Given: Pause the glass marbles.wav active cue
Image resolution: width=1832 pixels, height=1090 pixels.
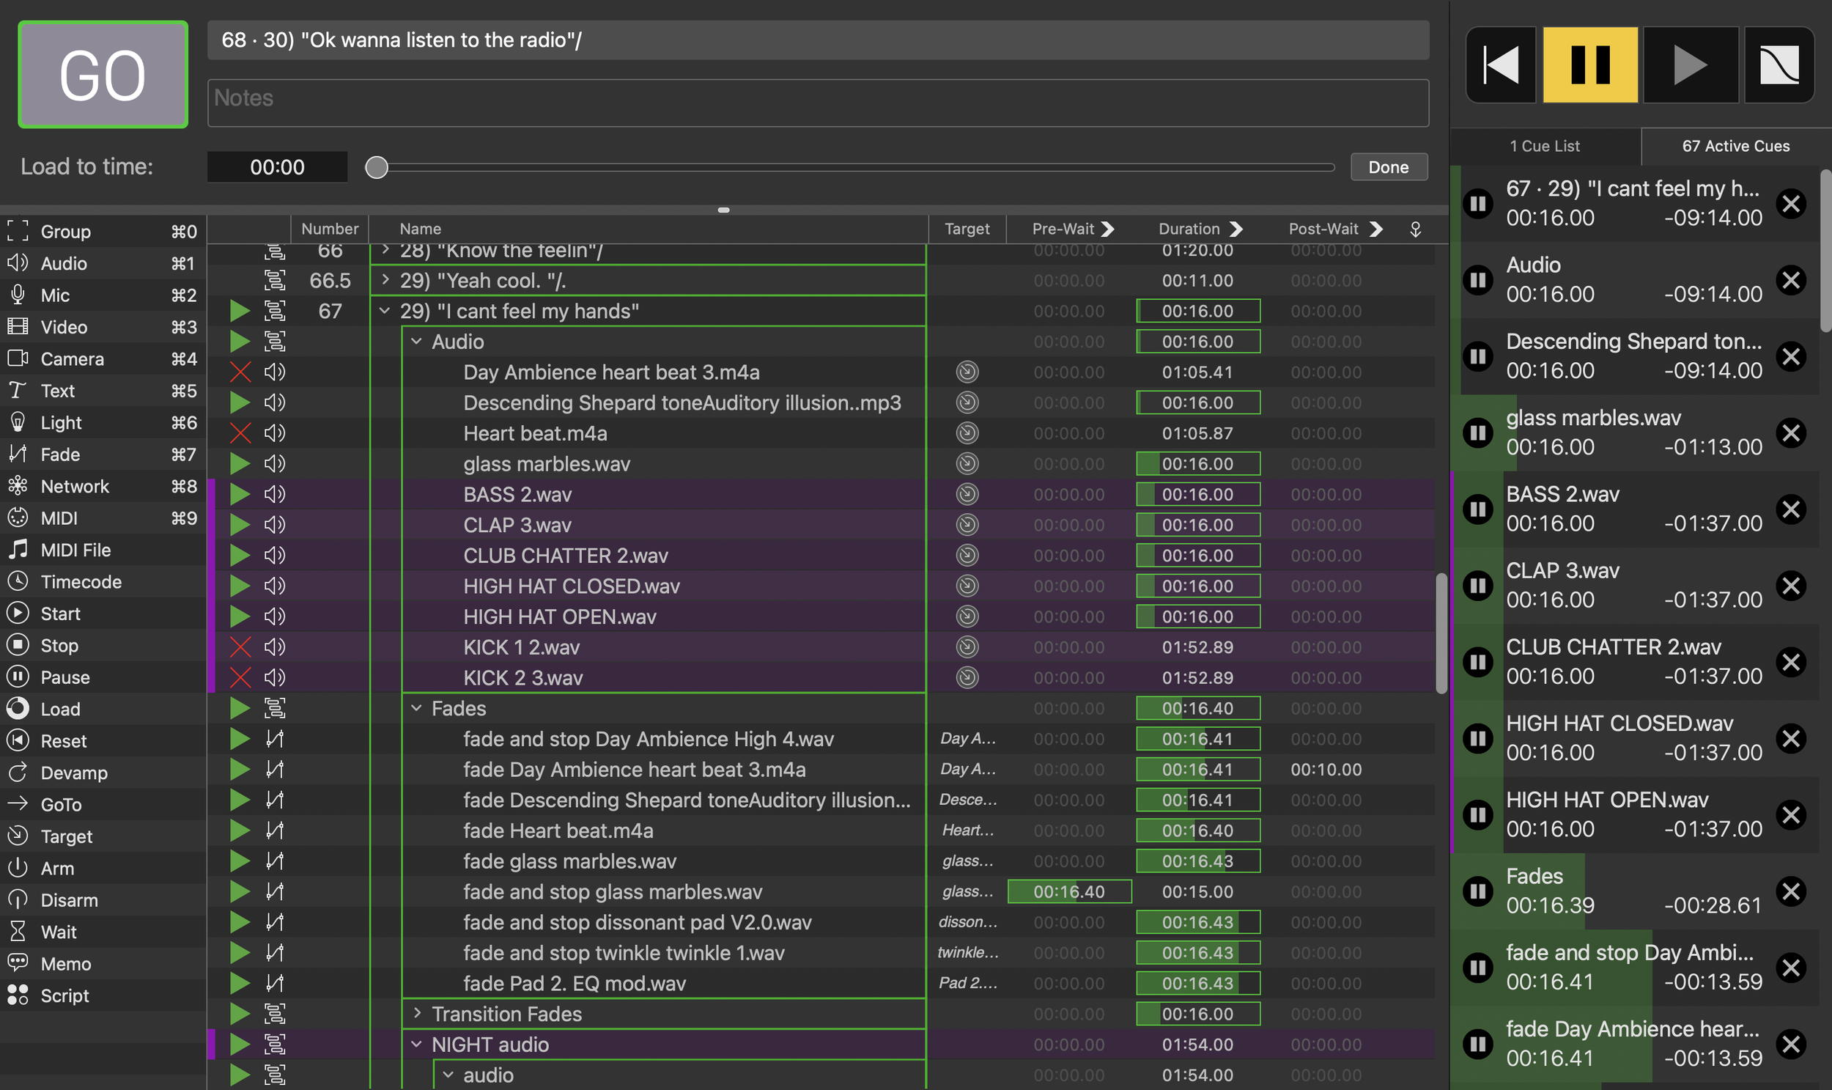Looking at the screenshot, I should pos(1477,432).
